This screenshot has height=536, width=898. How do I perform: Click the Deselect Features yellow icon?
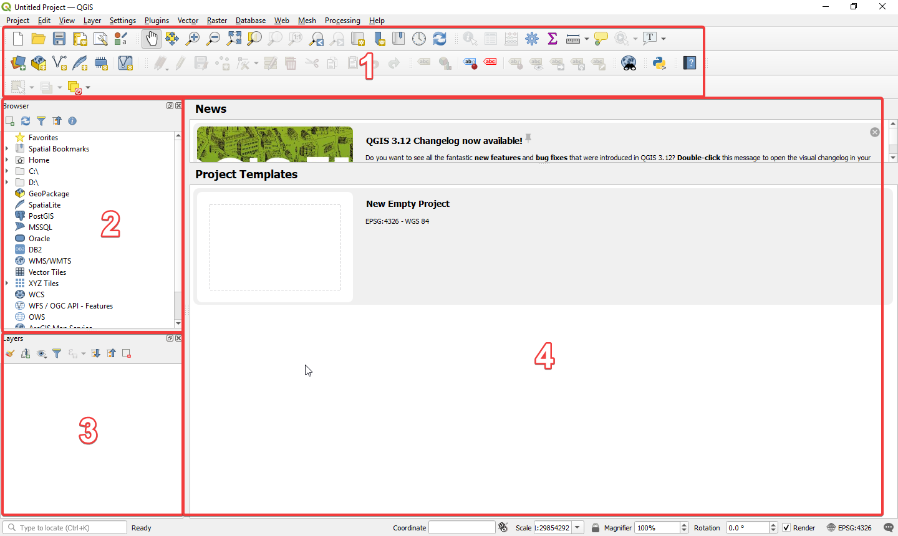coord(75,87)
